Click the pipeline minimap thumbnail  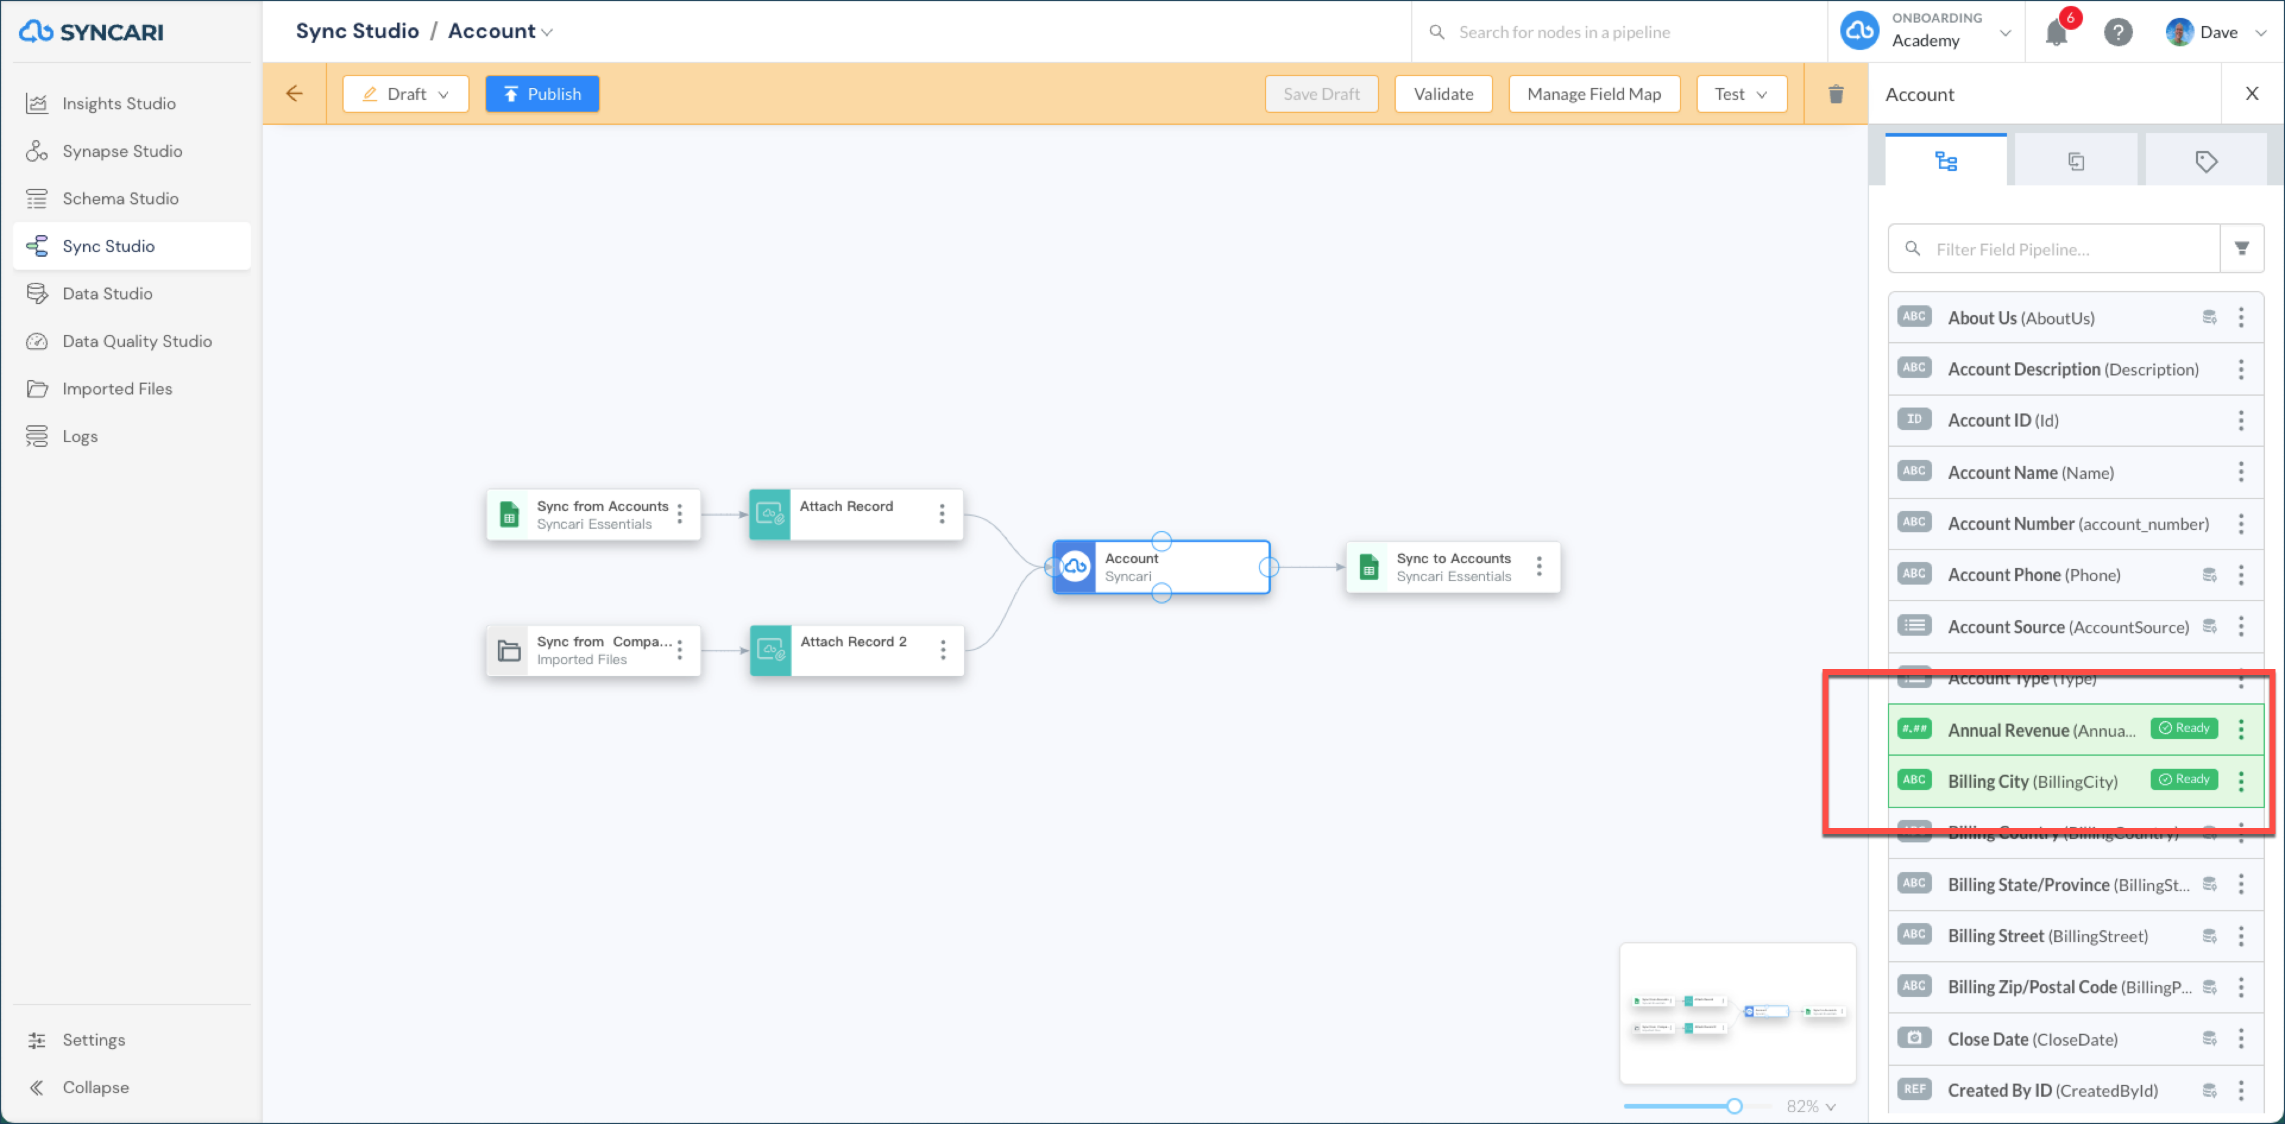pos(1737,1012)
